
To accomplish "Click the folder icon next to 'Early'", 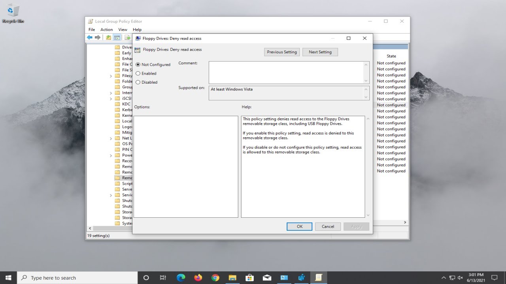I will click(117, 53).
